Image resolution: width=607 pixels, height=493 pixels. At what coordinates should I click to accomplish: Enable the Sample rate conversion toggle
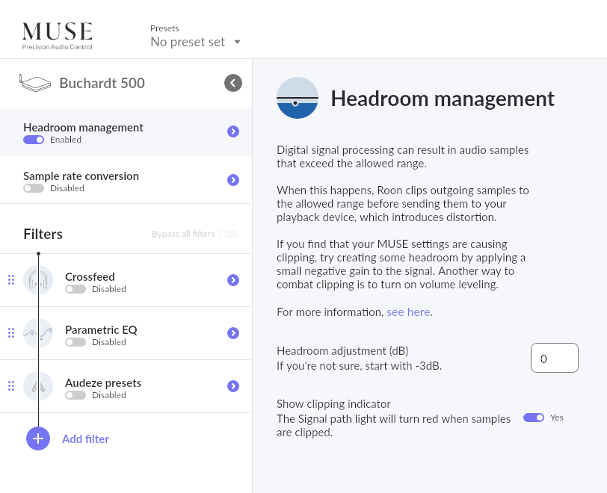34,188
